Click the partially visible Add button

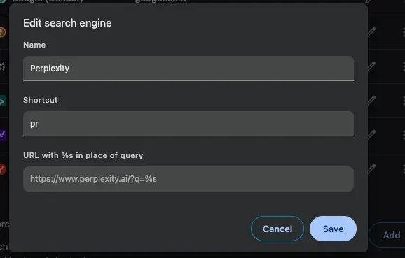(x=387, y=235)
